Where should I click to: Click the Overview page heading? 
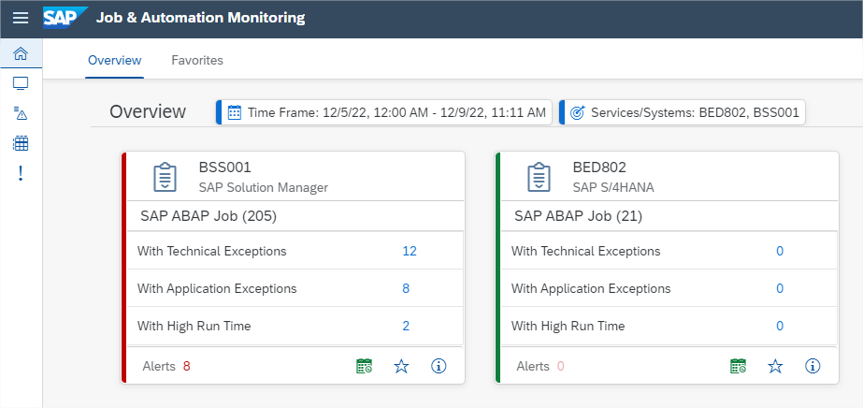click(x=148, y=111)
